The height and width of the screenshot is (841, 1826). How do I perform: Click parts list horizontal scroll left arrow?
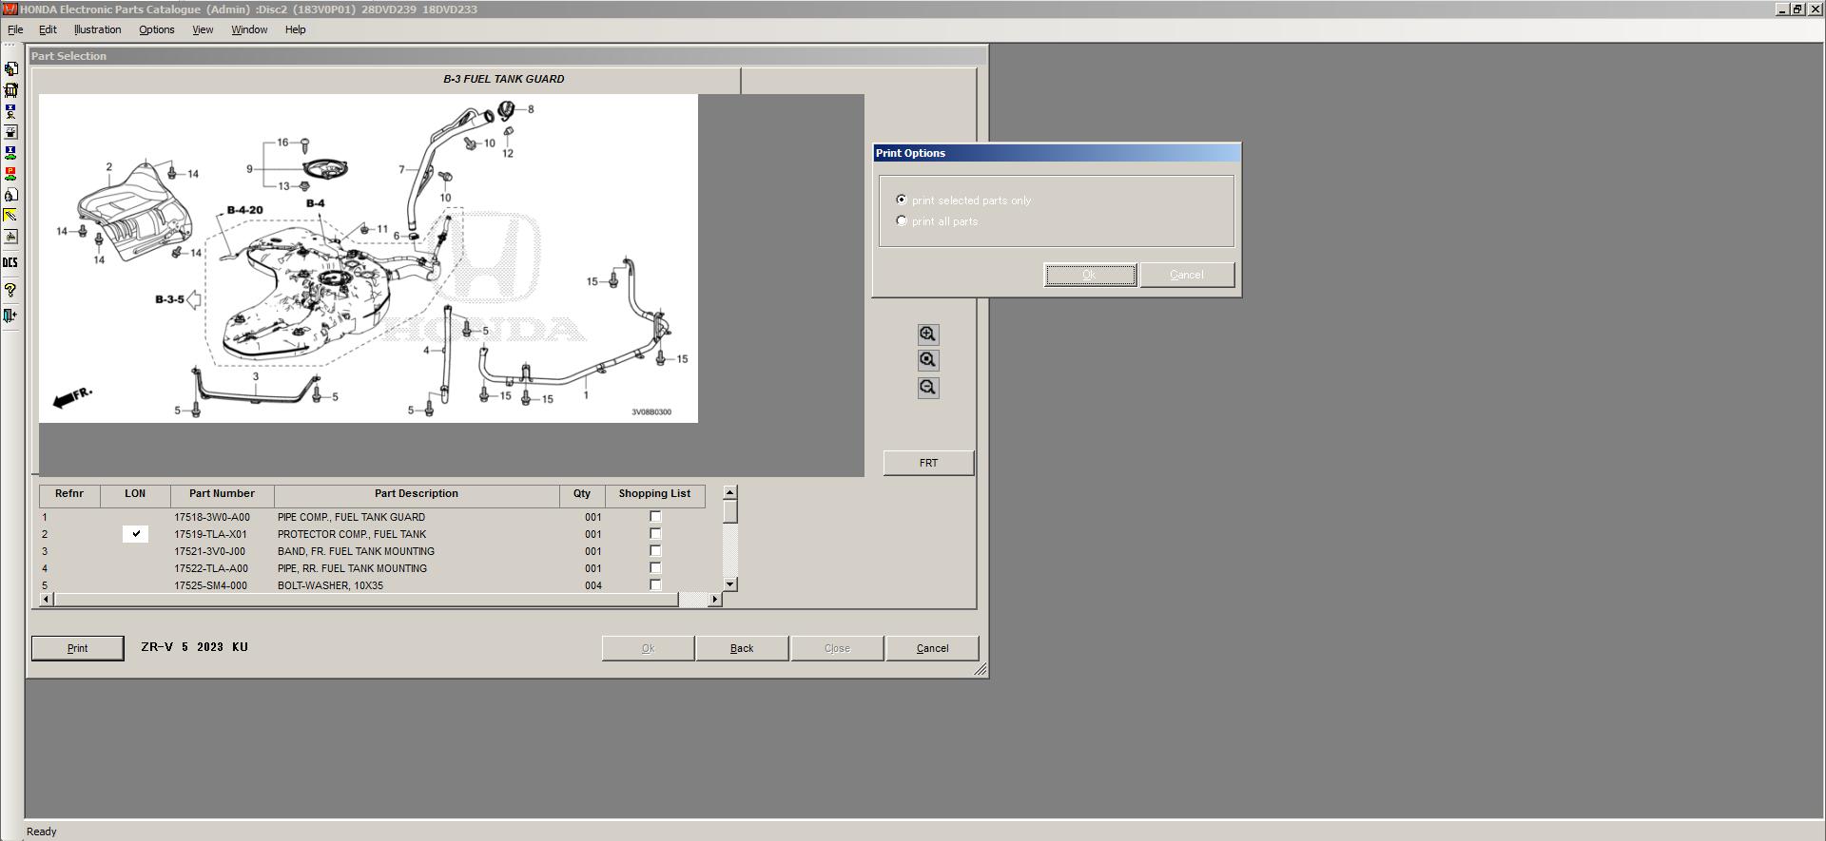47,600
